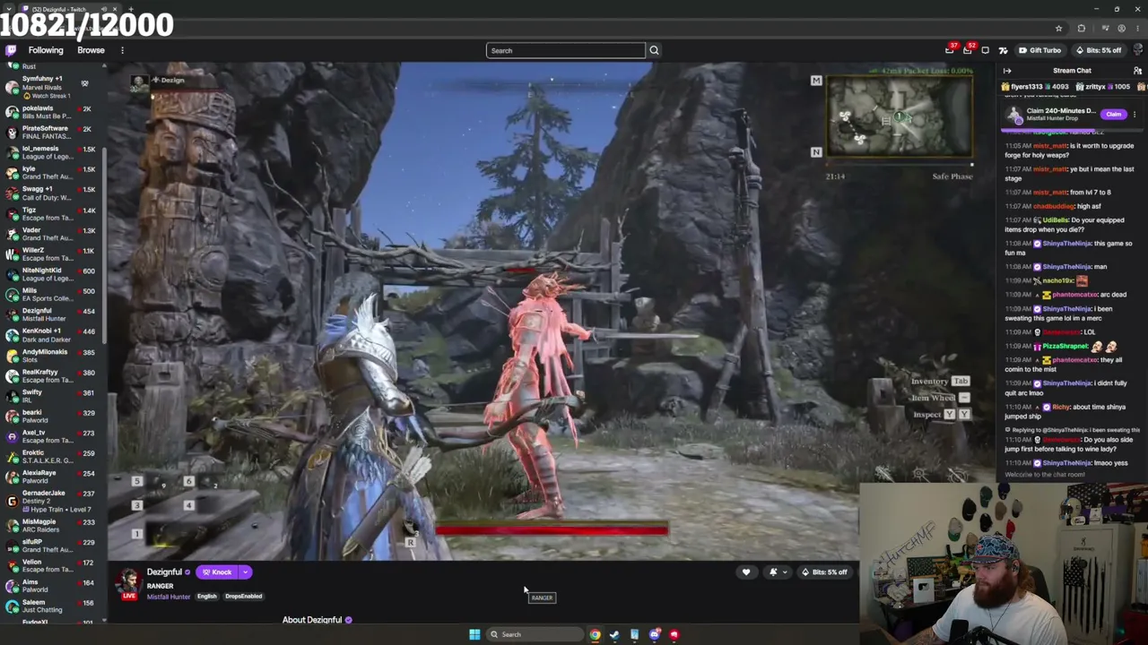Open RealKraftyy channel in sidebar
Screen dimensions: 1148x645
tap(52, 375)
